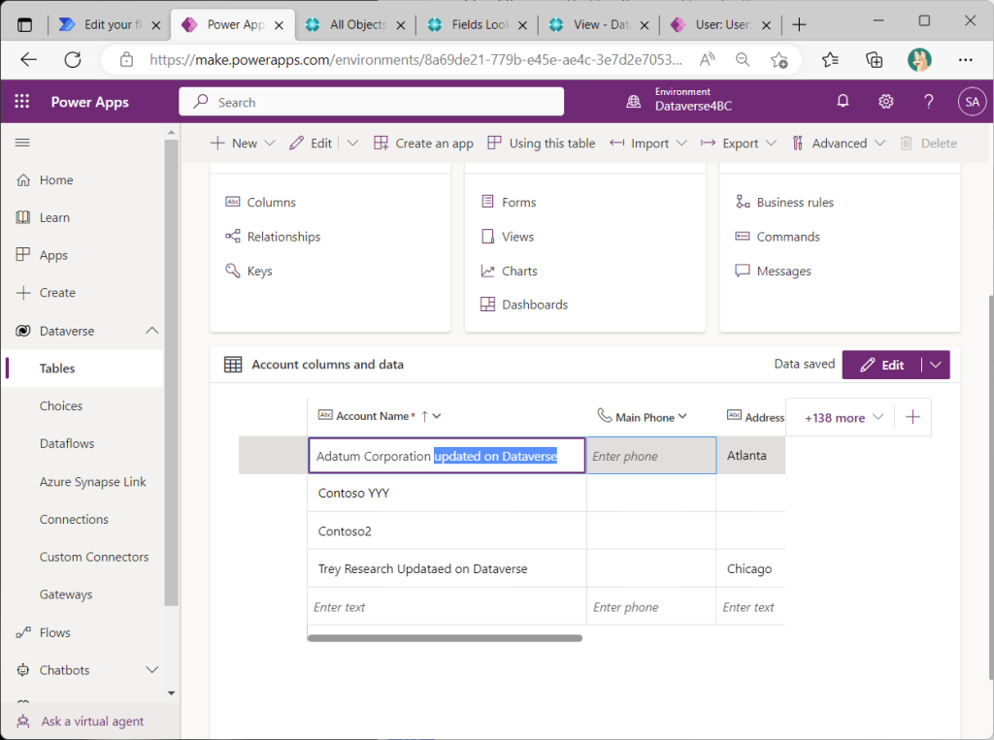Screen dimensions: 994x740
Task: Open the tab actions menu icon
Action: pos(24,24)
